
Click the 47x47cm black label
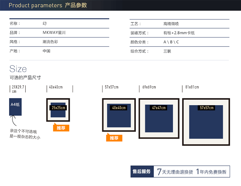pos(159,108)
